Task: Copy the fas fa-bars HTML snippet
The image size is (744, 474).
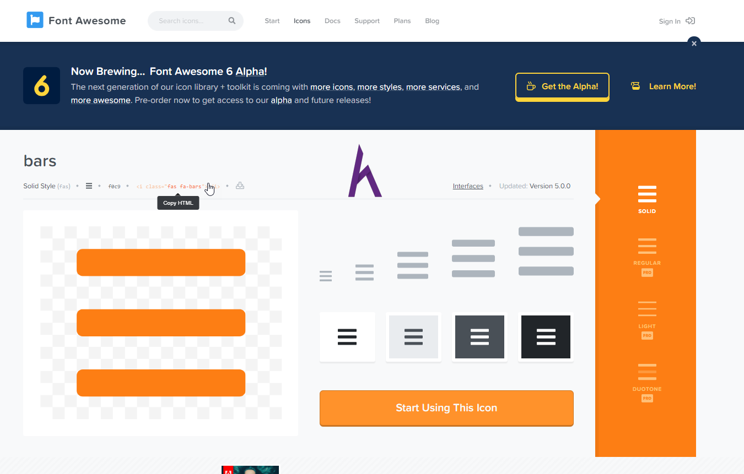Action: (x=178, y=187)
